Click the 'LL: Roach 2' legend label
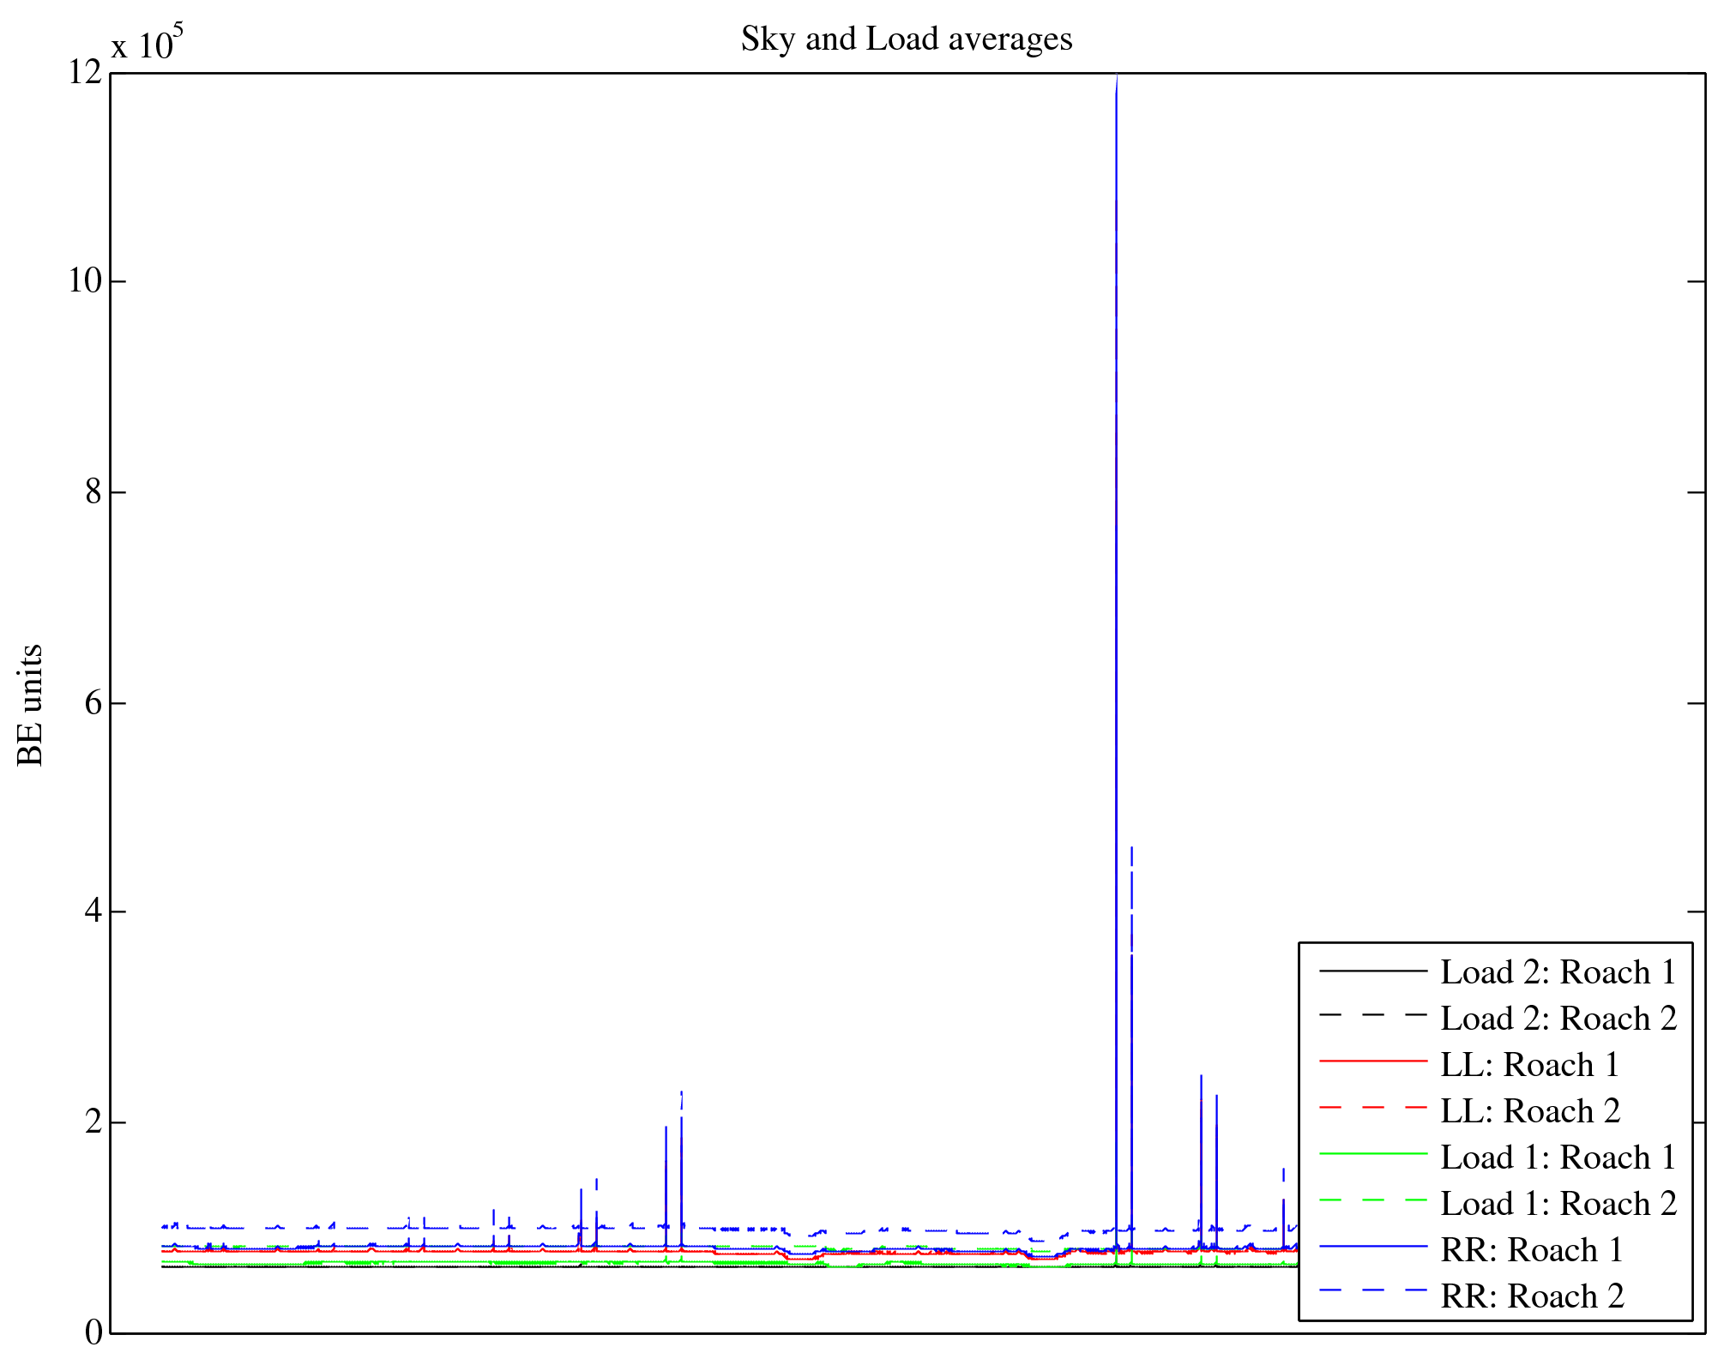1730x1365 pixels. point(1529,1111)
